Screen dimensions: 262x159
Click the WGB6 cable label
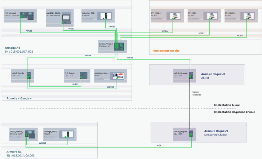[165, 31]
